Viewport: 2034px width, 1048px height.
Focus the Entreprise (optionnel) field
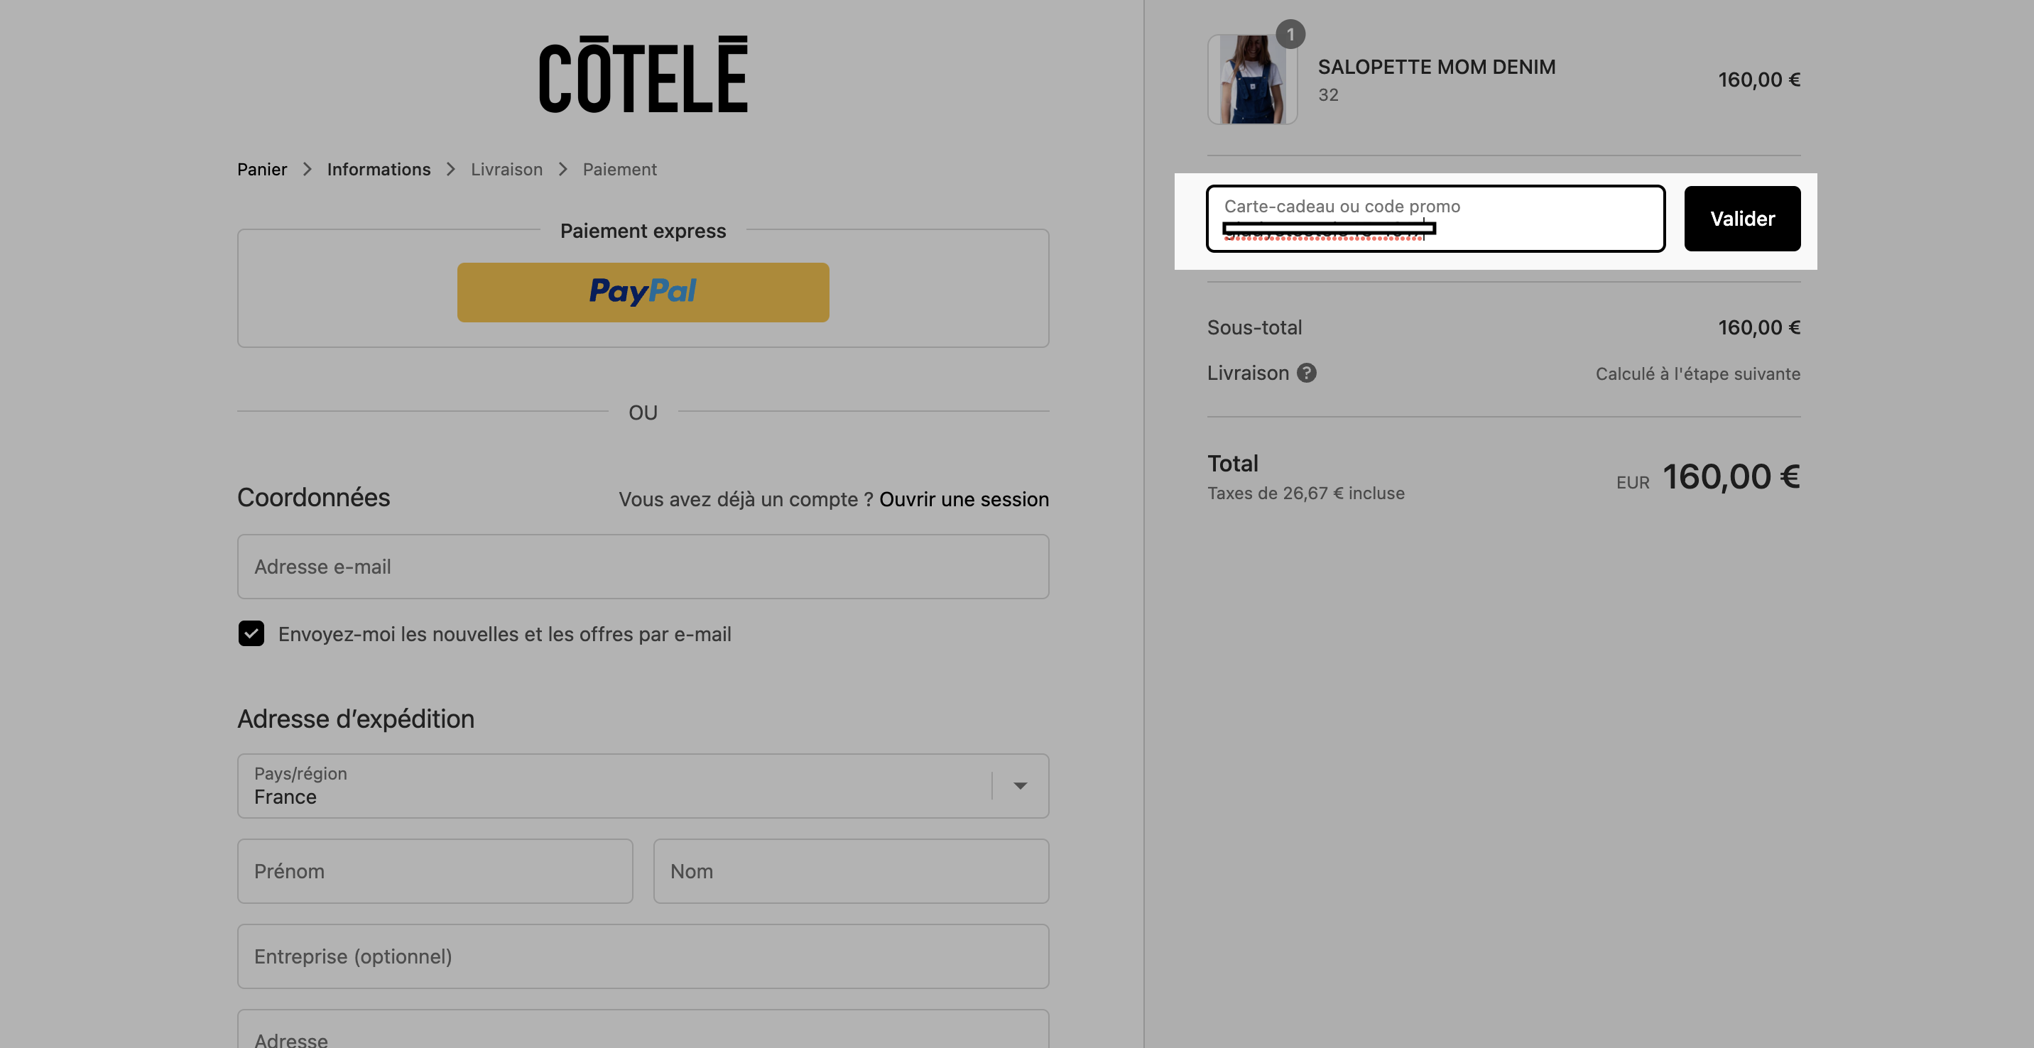tap(643, 956)
